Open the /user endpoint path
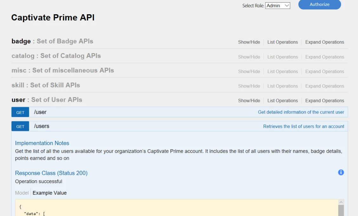Image resolution: width=358 pixels, height=216 pixels. tap(40, 112)
